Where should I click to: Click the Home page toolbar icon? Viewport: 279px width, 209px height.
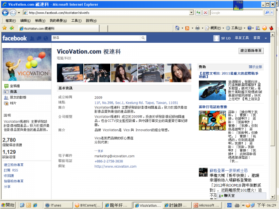pos(177,28)
